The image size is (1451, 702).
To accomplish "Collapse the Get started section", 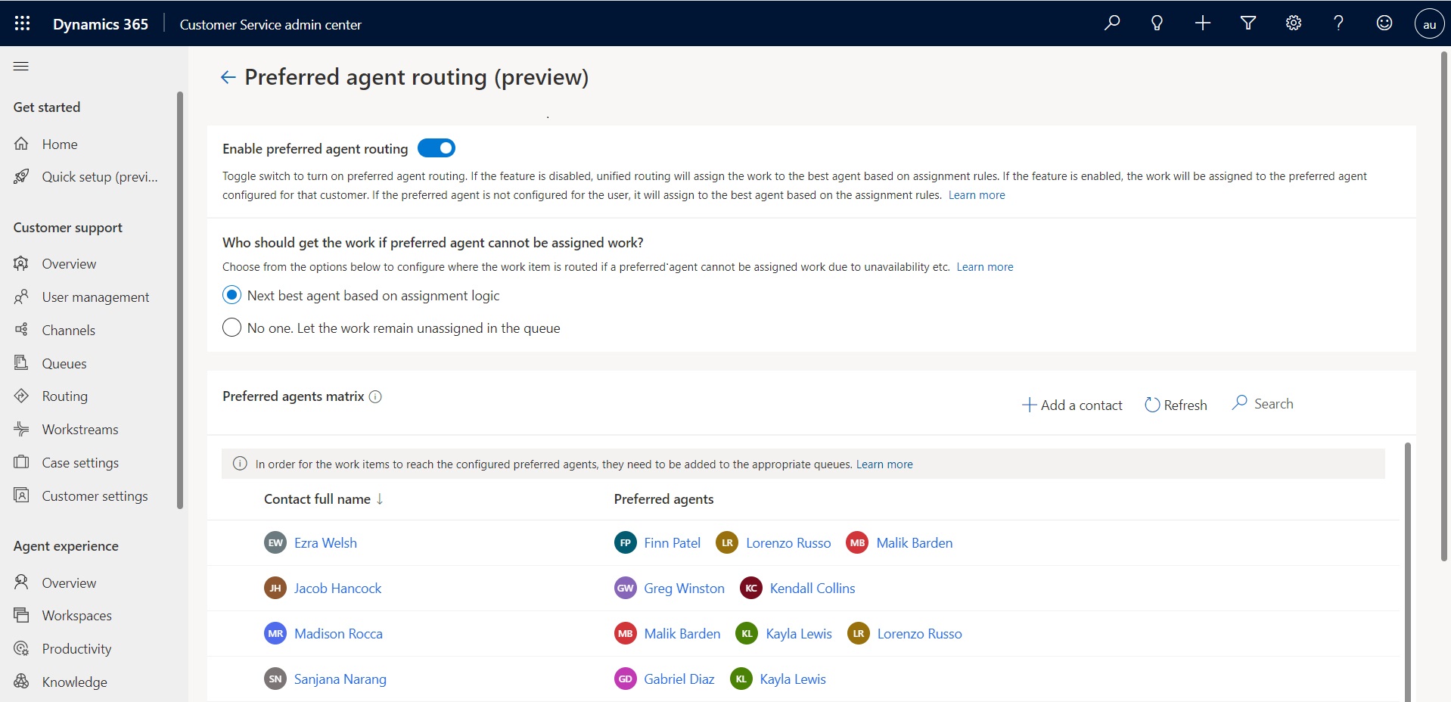I will pos(47,107).
